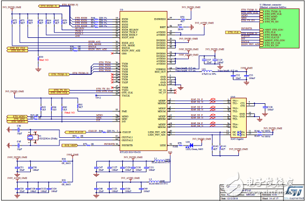305x201 pixels.
Task: Click the ETH_MDIO port label
Action: (x=17, y=116)
